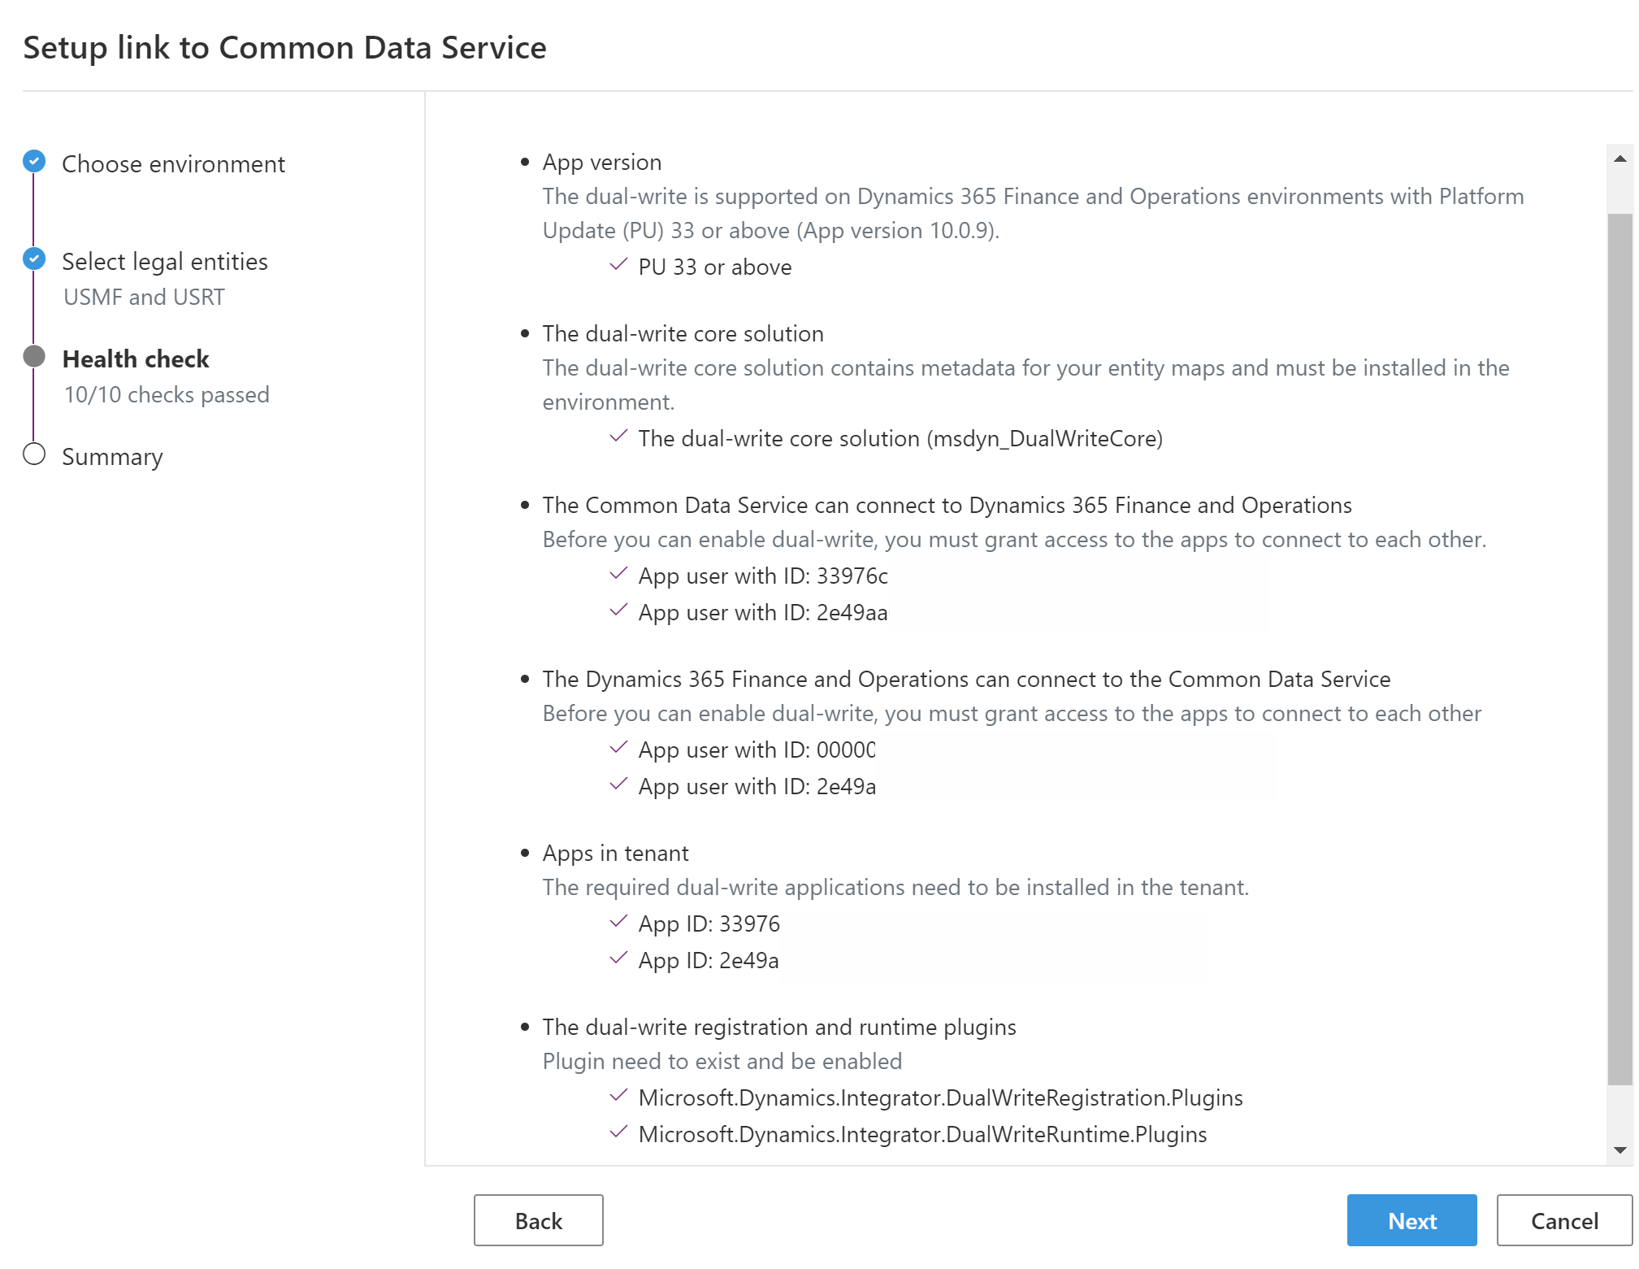Screen dimensions: 1639x1269
Task: Click the vertical scrollbar thumb
Action: tap(1619, 649)
